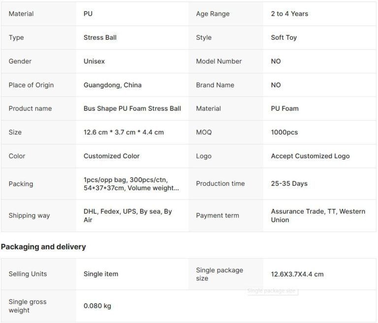Image resolution: width=378 pixels, height=323 pixels.
Task: Click the "1000pcs" MOQ value
Action: [x=284, y=132]
